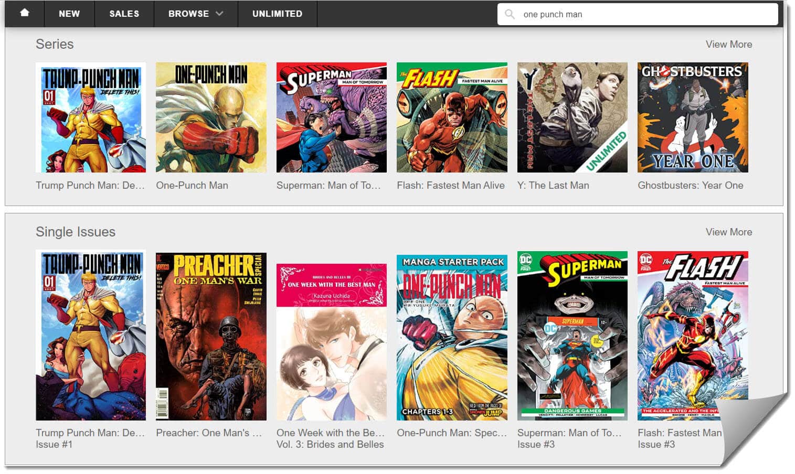Go to the home page icon
Viewport: 795px width, 474px height.
(x=25, y=13)
